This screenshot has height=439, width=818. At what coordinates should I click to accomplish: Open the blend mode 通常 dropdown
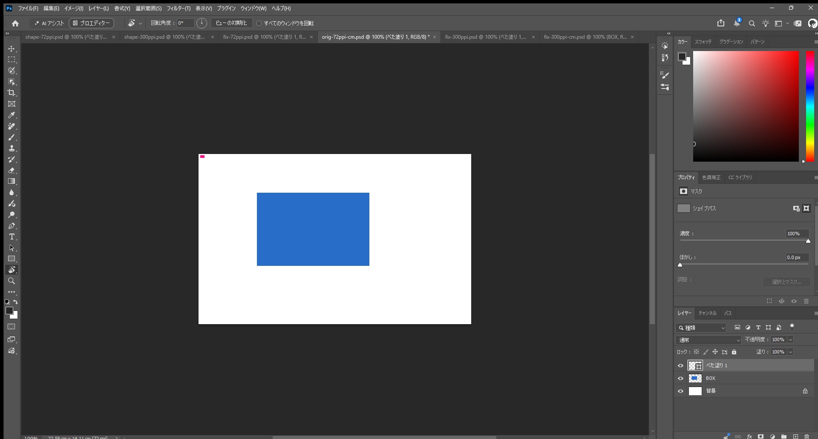(x=709, y=340)
